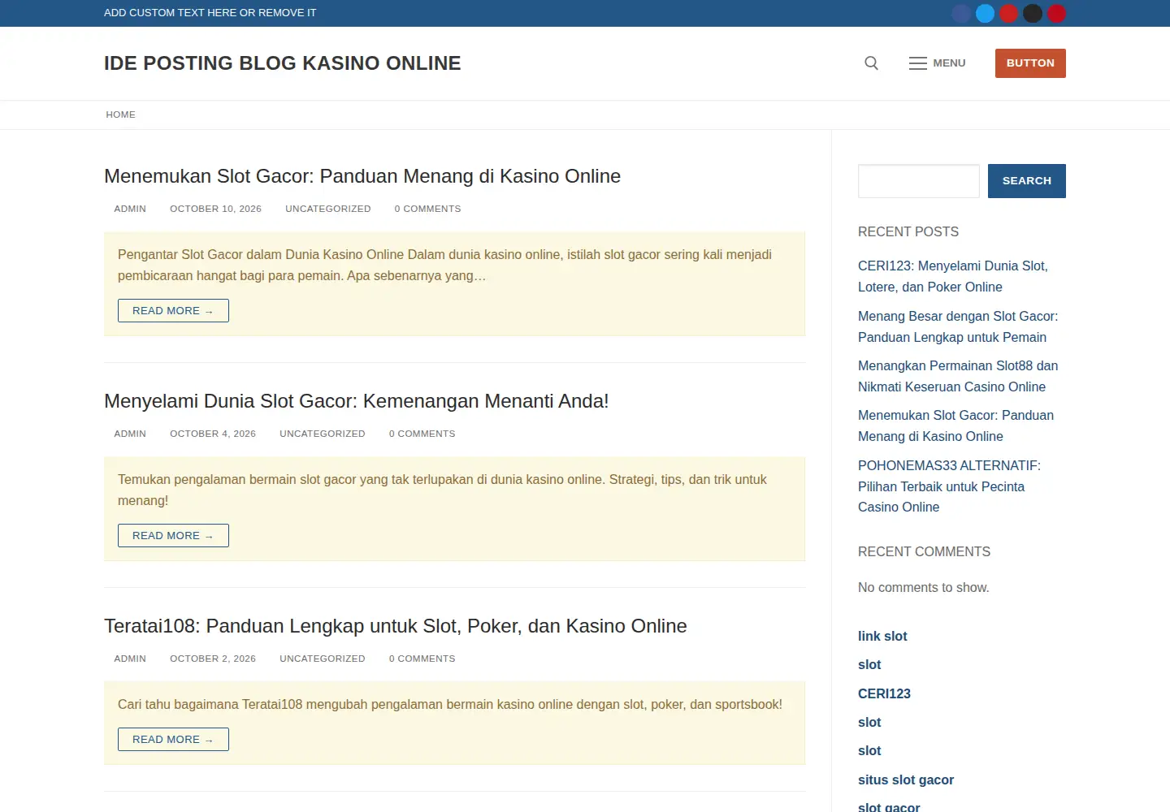Click the blue SEARCH button in sidebar

tap(1027, 181)
